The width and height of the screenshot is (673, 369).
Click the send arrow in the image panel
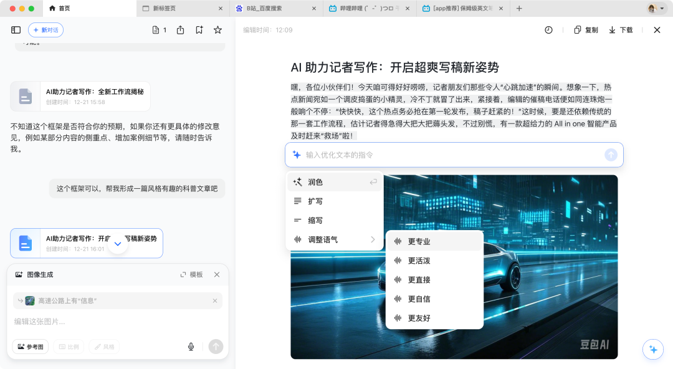216,347
